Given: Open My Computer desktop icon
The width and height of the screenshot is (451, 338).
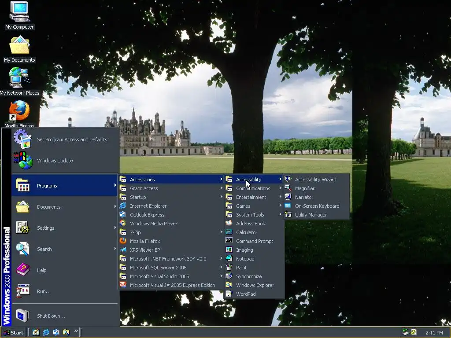Looking at the screenshot, I should tap(19, 15).
